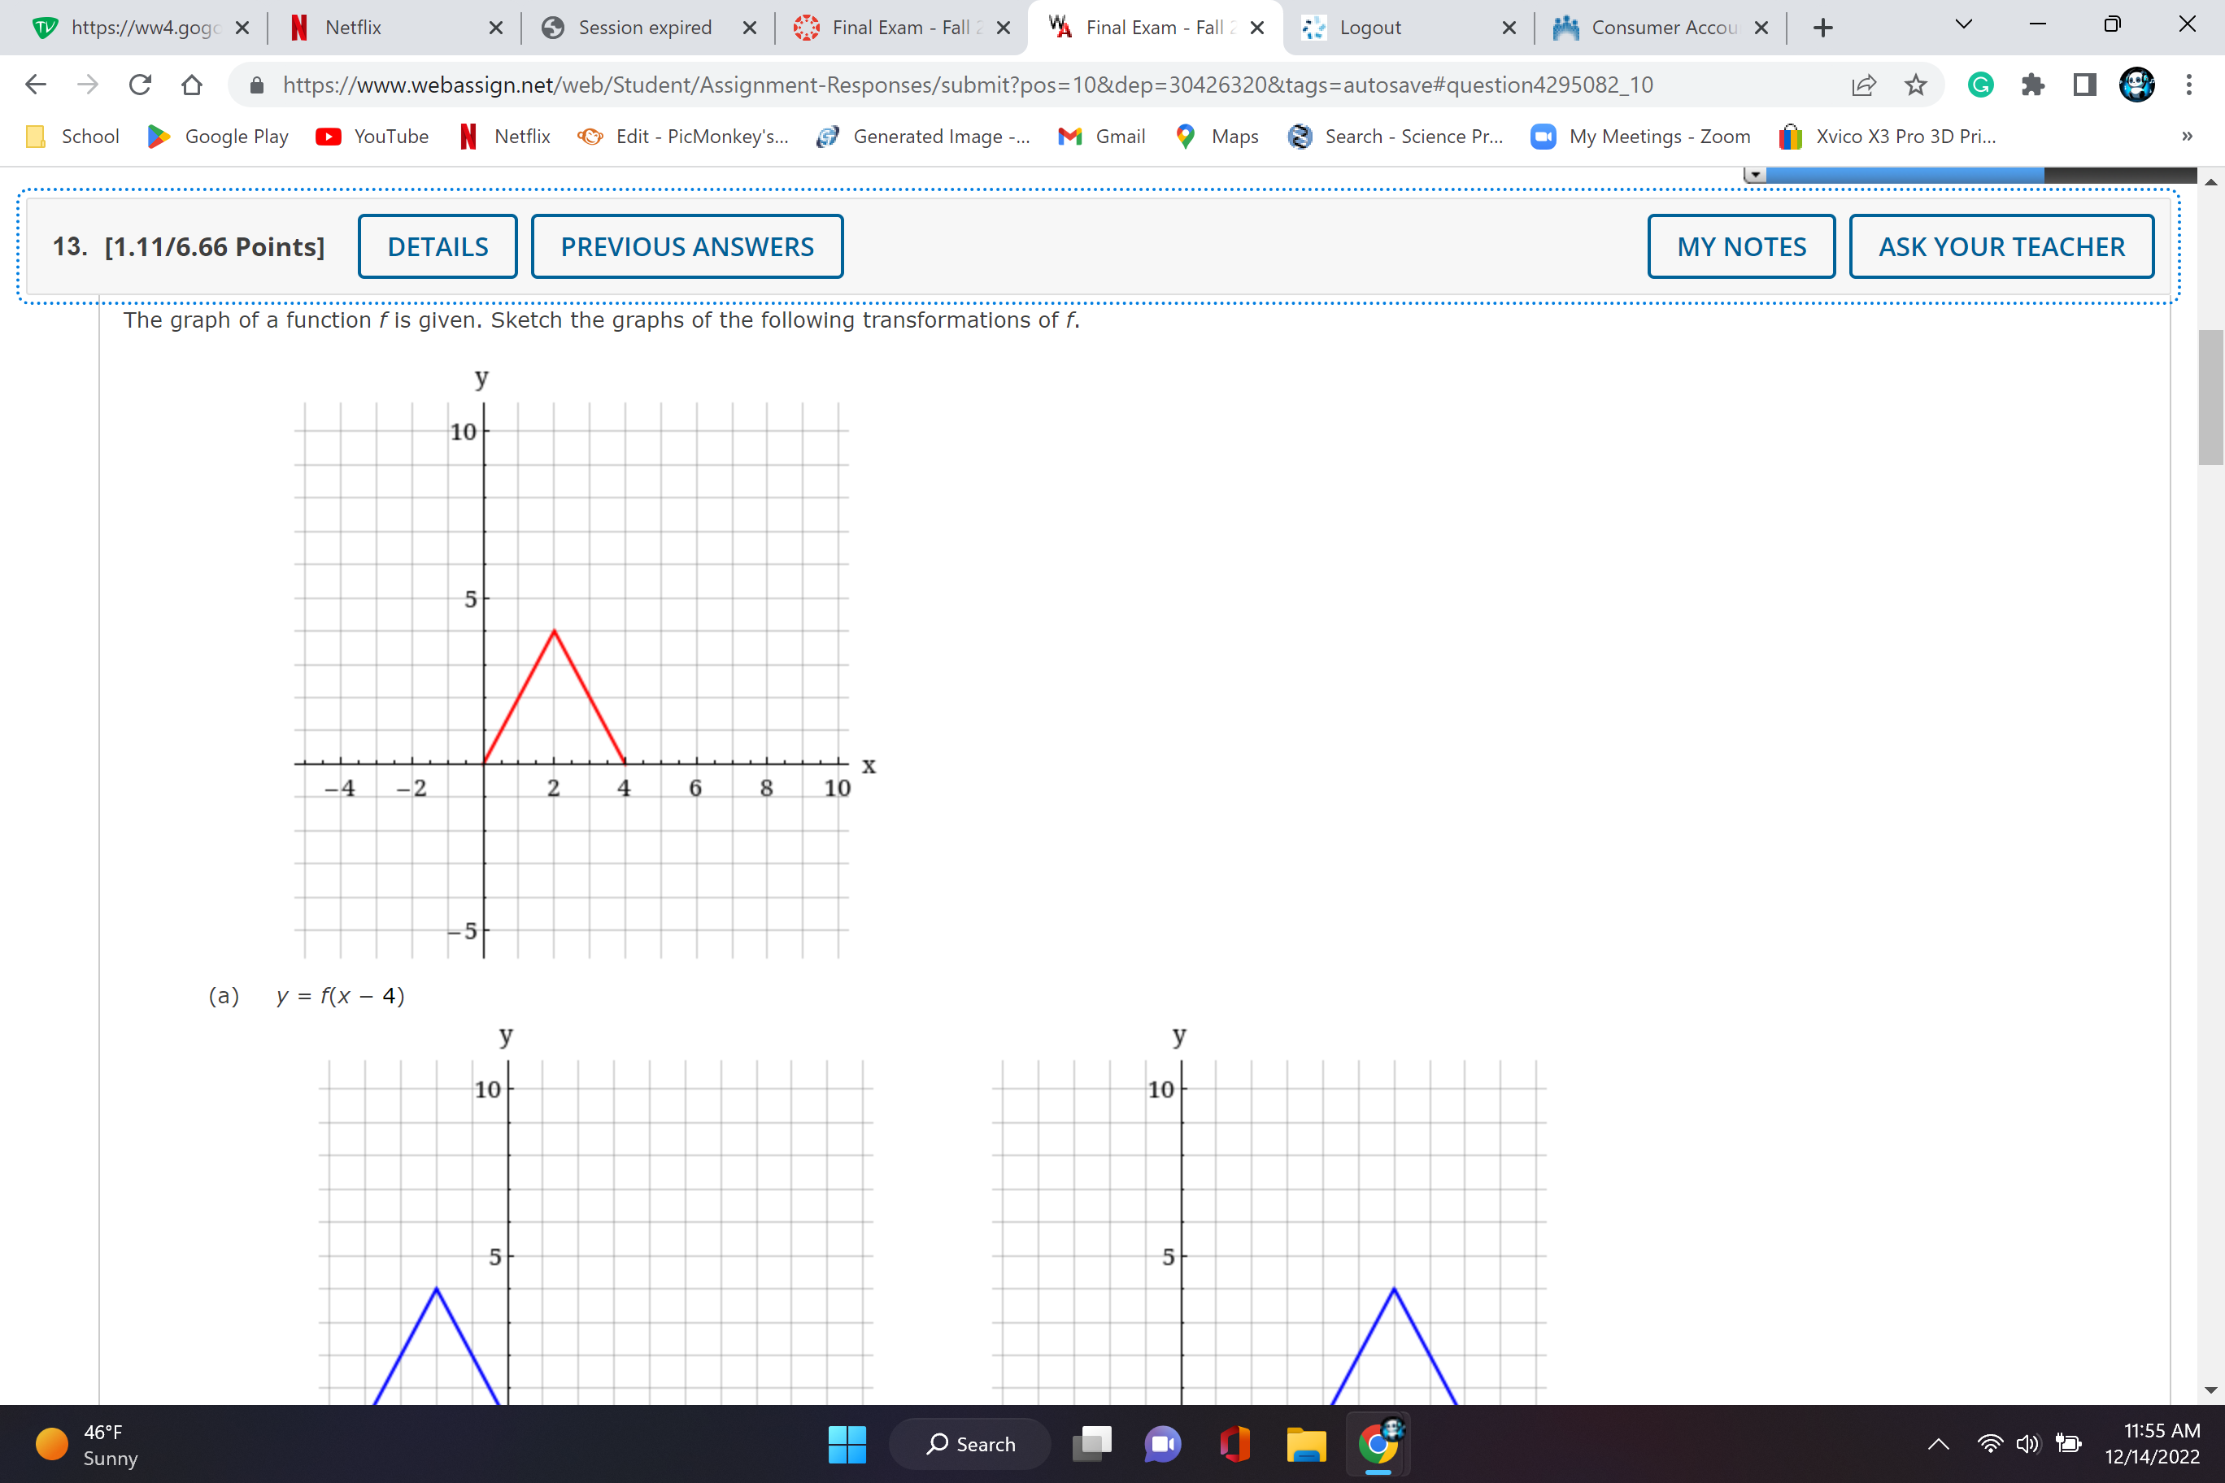Click the ASK YOUR TEACHER button
The width and height of the screenshot is (2225, 1483).
(2001, 247)
